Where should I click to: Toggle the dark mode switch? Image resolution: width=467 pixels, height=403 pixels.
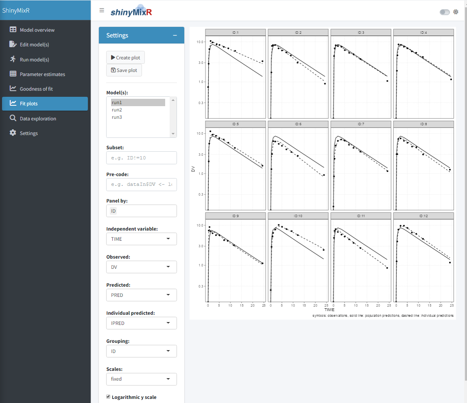click(x=444, y=12)
